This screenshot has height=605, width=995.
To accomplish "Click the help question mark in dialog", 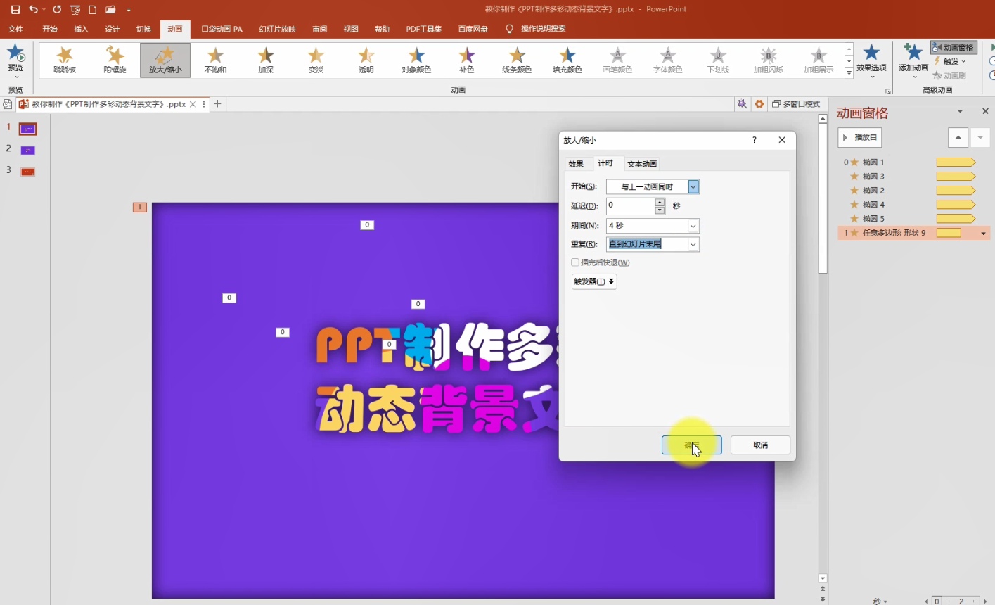I will click(x=755, y=140).
